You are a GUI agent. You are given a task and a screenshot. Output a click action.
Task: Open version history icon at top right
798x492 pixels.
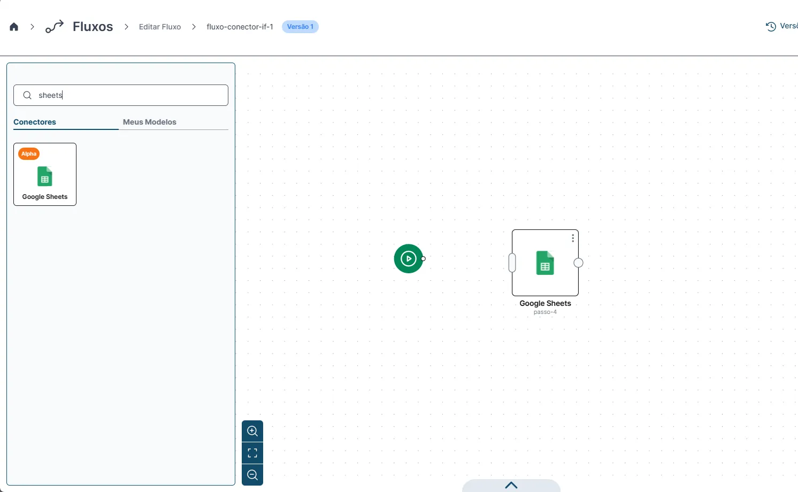point(771,27)
